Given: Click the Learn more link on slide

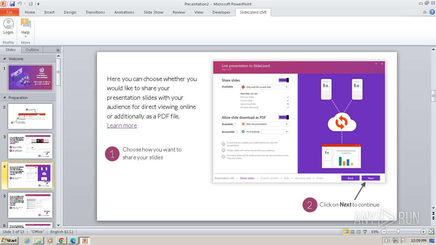Looking at the screenshot, I should coord(122,126).
